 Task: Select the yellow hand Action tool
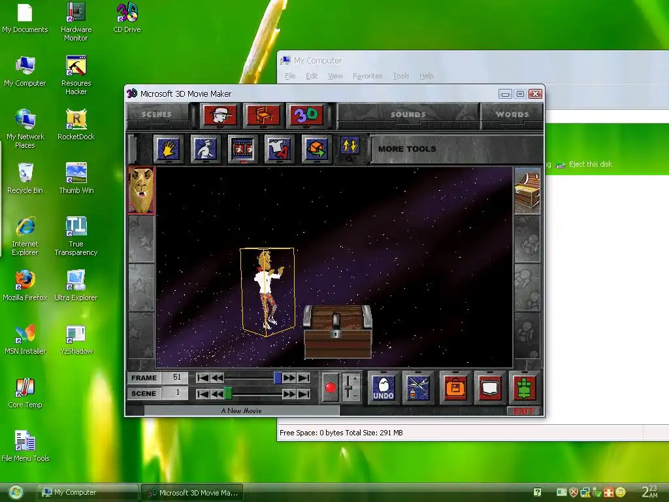click(x=168, y=148)
